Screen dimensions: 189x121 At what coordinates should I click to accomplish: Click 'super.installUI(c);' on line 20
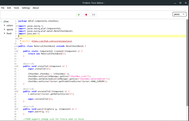point(39,69)
